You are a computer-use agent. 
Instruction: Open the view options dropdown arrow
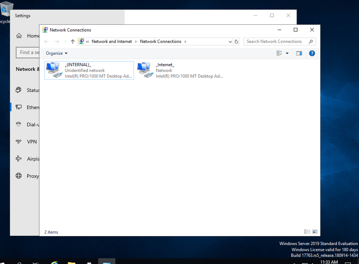[287, 53]
